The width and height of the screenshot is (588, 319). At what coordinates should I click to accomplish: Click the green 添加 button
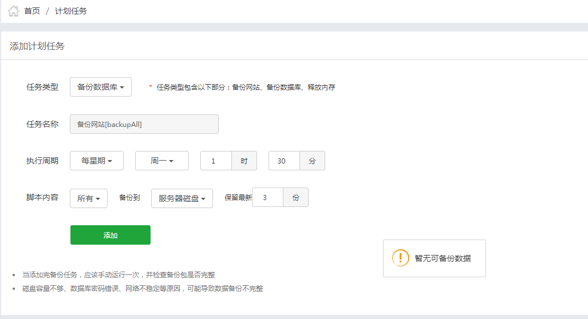pos(111,235)
